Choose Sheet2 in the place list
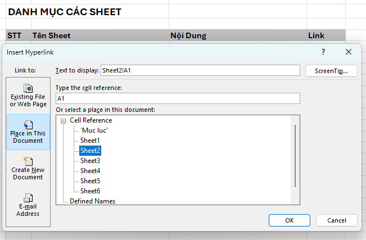Viewport: 366px width, 240px height. [x=90, y=150]
